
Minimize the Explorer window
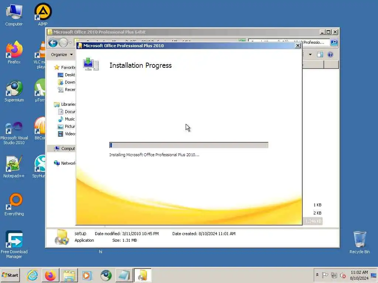click(x=323, y=32)
